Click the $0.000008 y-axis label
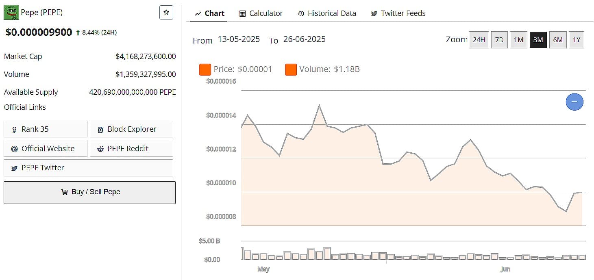Viewport: 594px width, 280px height. click(221, 217)
